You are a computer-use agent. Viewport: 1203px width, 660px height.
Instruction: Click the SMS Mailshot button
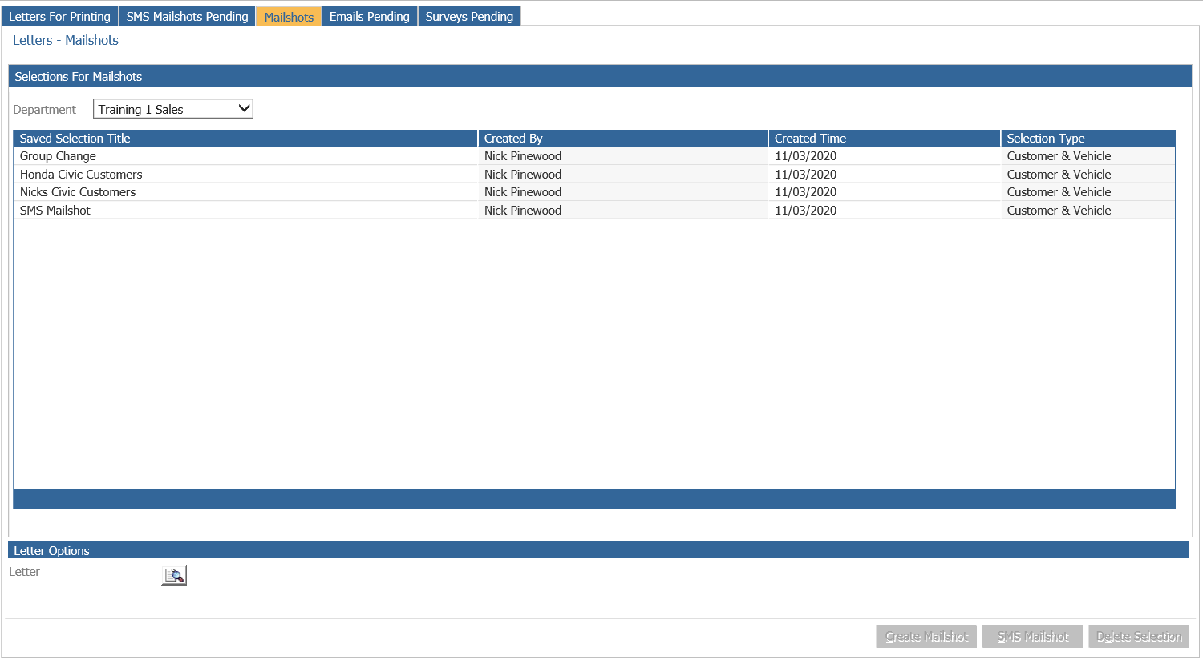[x=1033, y=637]
